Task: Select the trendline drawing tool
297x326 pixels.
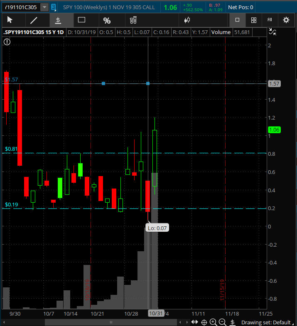Action: [34, 20]
